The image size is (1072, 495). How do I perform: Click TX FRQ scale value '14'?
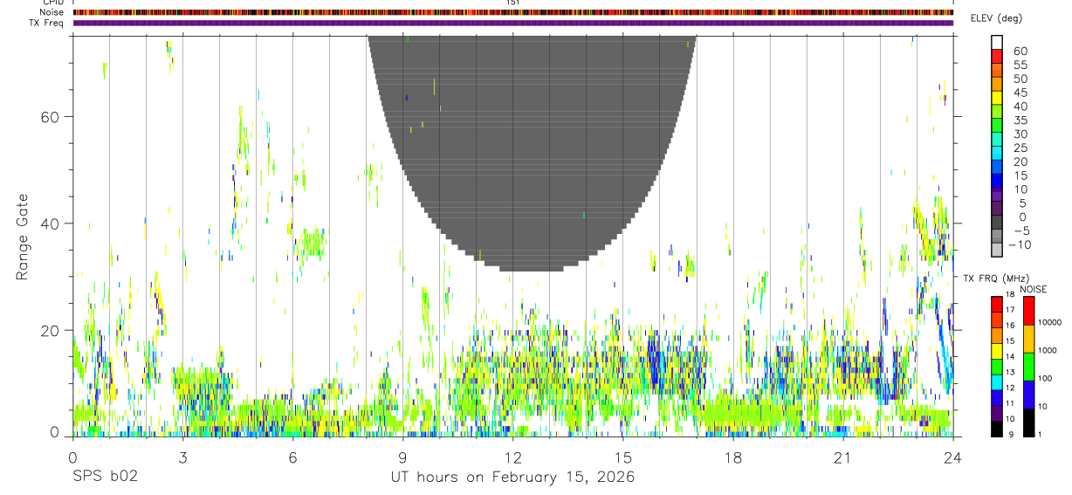[1010, 356]
